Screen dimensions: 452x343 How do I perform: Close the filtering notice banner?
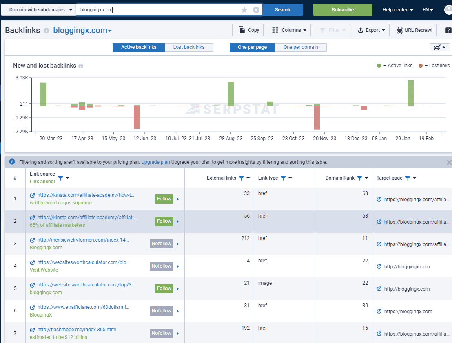(x=449, y=162)
